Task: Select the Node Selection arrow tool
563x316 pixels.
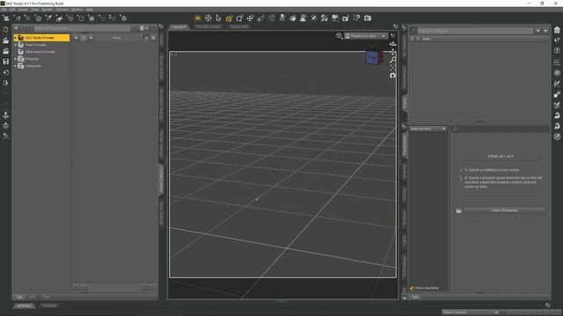Action: [219, 18]
